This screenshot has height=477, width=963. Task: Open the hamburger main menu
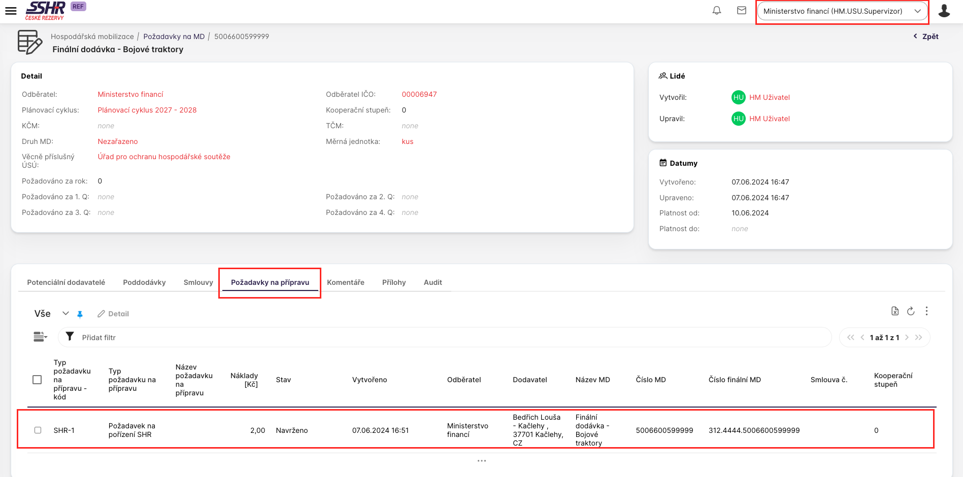coord(11,11)
